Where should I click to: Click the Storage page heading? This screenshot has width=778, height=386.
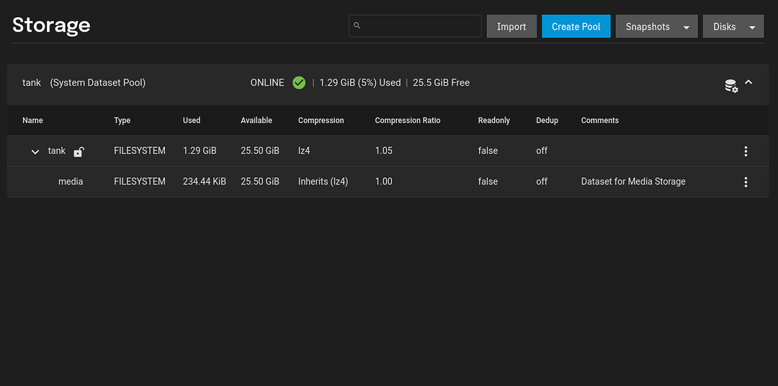51,24
